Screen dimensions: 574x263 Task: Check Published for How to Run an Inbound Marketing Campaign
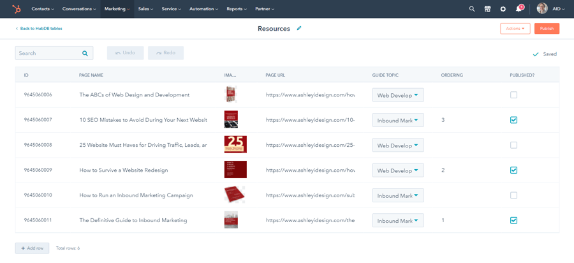tap(513, 195)
